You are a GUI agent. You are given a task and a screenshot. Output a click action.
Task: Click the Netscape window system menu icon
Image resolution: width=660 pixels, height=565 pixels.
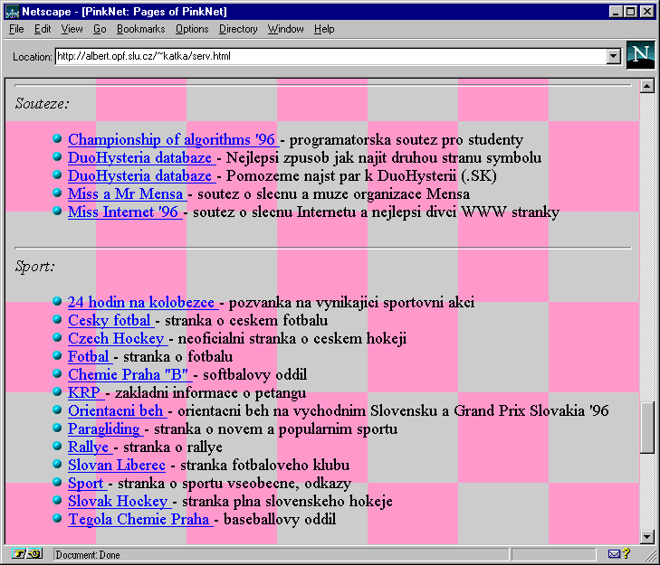tap(12, 12)
